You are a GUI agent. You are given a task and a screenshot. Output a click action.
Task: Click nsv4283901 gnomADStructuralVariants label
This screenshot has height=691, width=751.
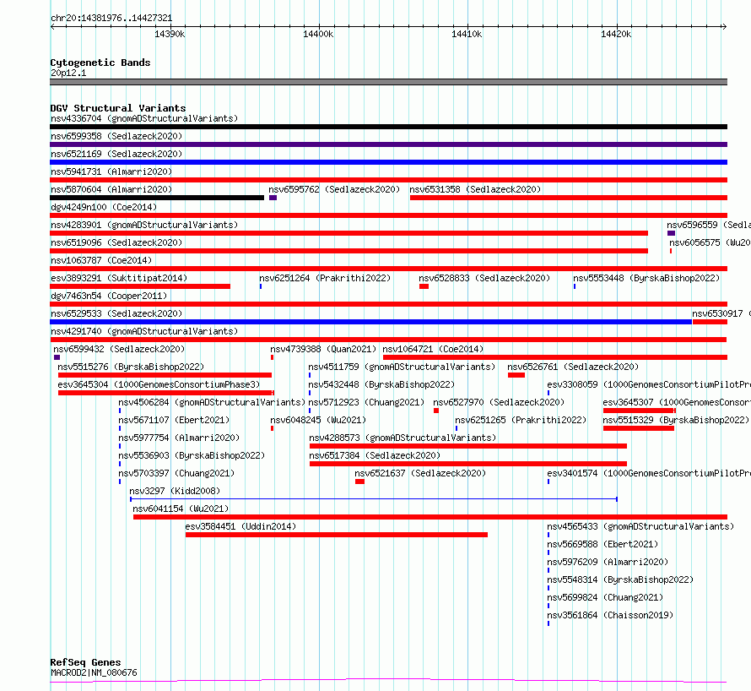(x=144, y=225)
